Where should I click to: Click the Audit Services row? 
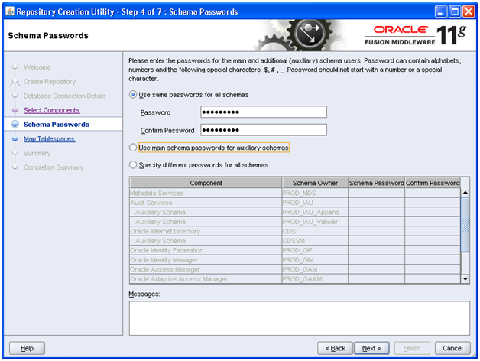(295, 203)
